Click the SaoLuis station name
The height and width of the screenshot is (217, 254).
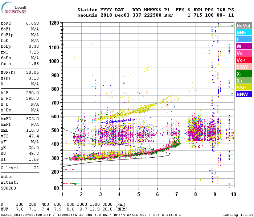[87, 15]
